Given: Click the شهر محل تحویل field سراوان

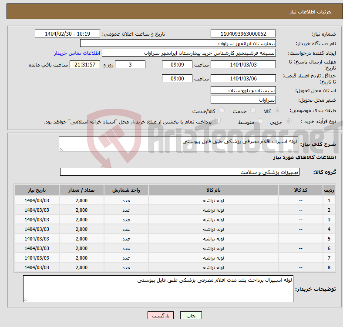Looking at the screenshot, I should (x=243, y=100).
